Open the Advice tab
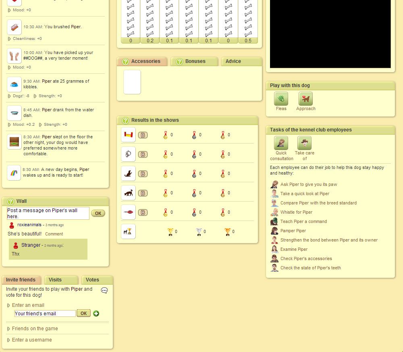403x352 pixels. [241, 61]
